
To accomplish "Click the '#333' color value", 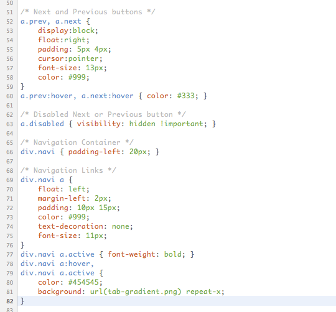I will (185, 96).
